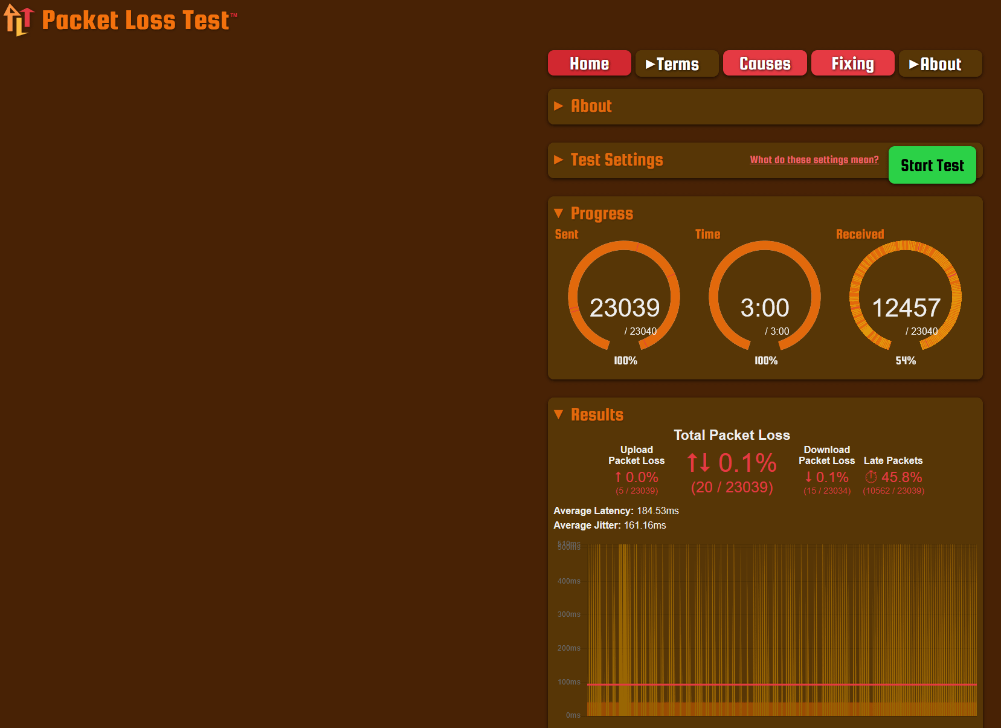The width and height of the screenshot is (1001, 728).
Task: Click the Sent '100%' percentage label
Action: 625,361
